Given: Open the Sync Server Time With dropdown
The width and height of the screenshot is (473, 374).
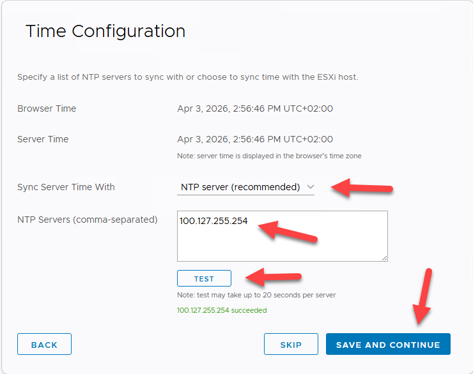Looking at the screenshot, I should coord(246,187).
